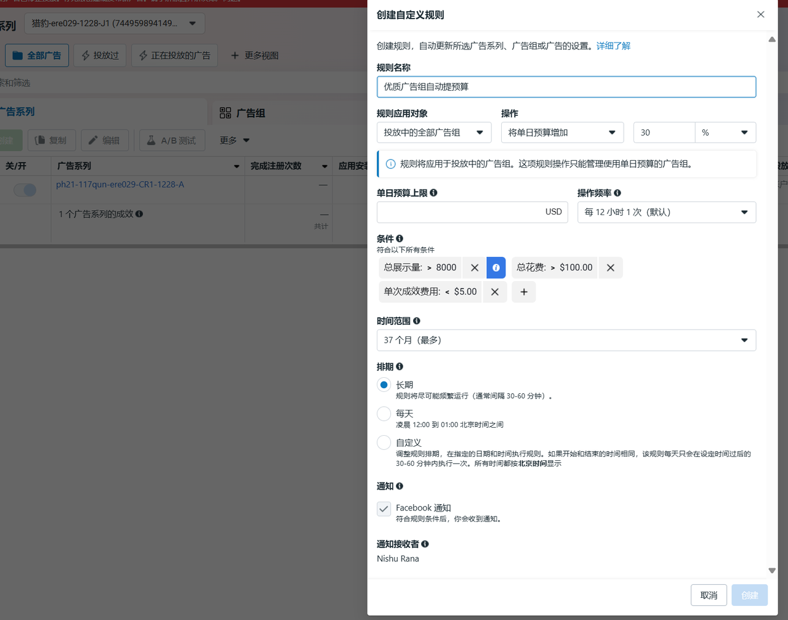Click info icon next to 单日预算上限

[433, 193]
